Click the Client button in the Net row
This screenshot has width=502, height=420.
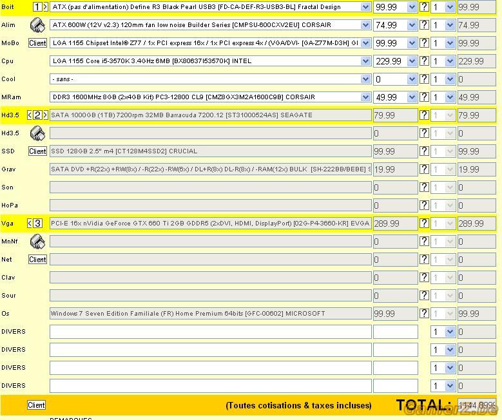[x=37, y=260]
